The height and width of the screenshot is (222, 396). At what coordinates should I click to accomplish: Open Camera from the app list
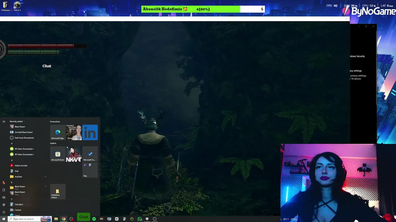pos(18,210)
